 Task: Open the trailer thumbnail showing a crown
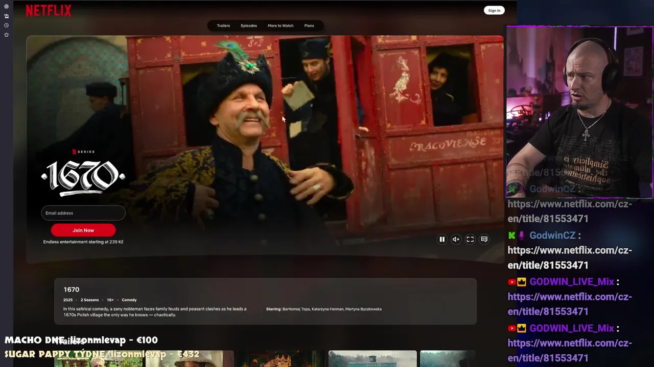pos(281,358)
